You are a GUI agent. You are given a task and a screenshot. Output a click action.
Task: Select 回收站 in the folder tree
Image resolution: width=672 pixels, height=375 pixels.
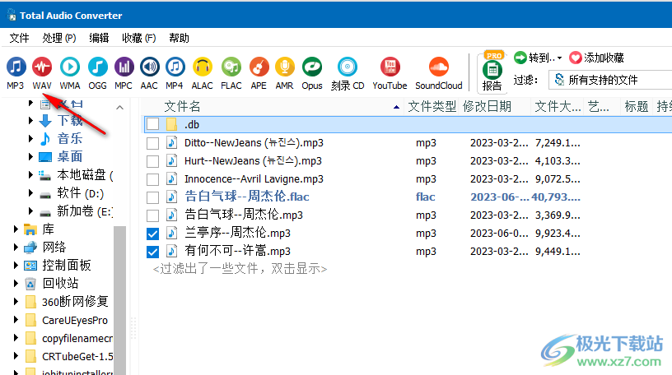click(x=60, y=284)
